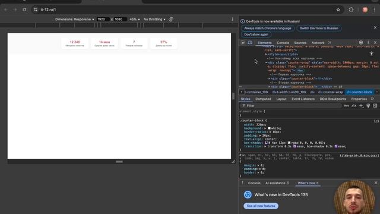This screenshot has height=214, width=380.
Task: Click Don't show again button
Action: coord(256,34)
